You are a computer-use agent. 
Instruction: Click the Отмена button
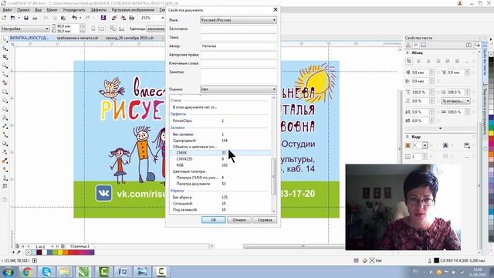coord(239,219)
